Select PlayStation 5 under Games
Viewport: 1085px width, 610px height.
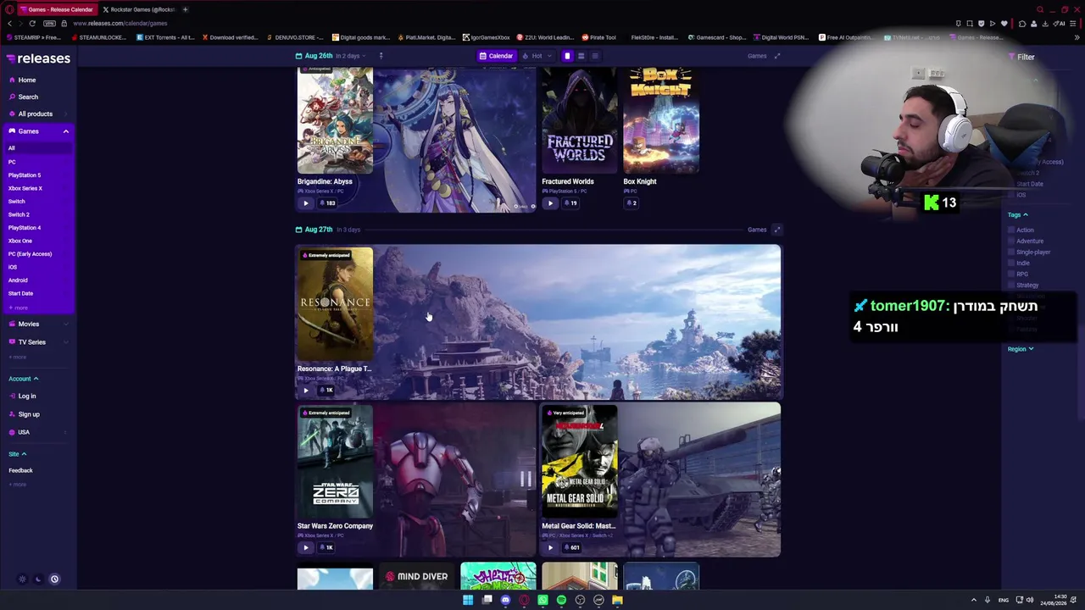25,175
